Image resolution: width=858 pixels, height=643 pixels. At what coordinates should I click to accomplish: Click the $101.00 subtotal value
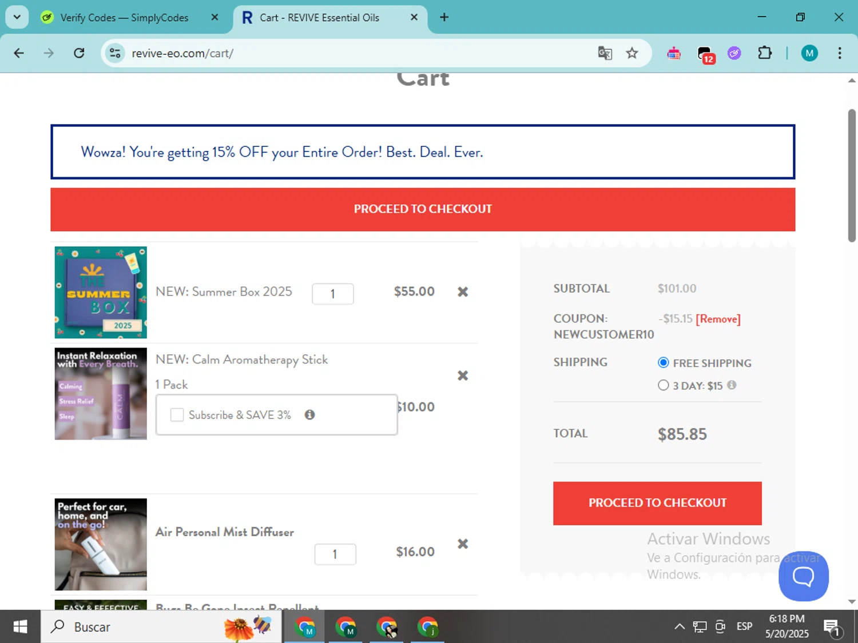677,289
